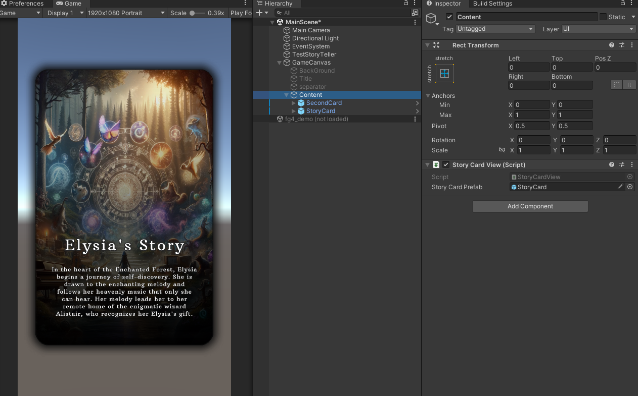Image resolution: width=638 pixels, height=396 pixels.
Task: Click the hierarchy plus create button
Action: coord(259,13)
